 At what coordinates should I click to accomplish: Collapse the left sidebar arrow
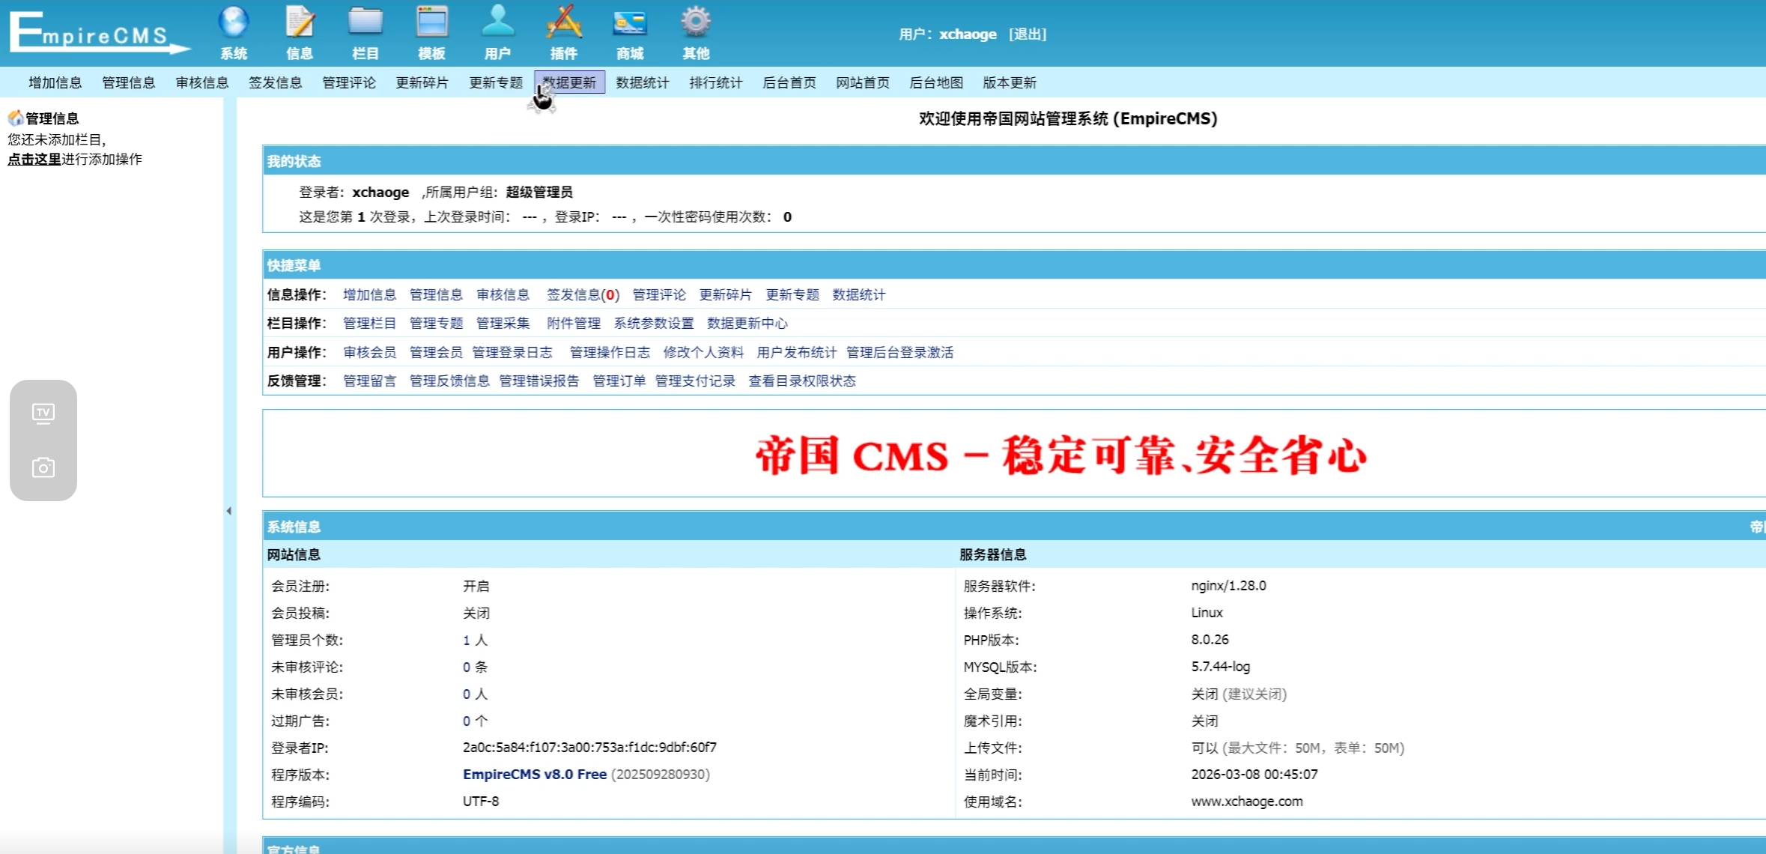pyautogui.click(x=229, y=511)
